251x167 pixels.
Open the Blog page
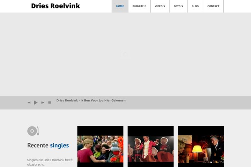pyautogui.click(x=195, y=6)
